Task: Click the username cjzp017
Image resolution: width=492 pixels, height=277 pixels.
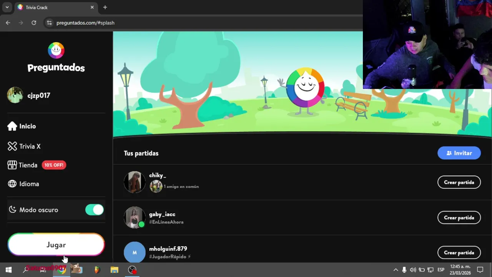Action: coord(39,95)
